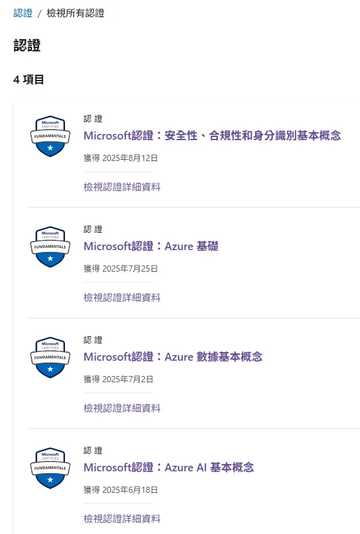Viewport: 360px width, 534px height.
Task: Click the shield shape of the fourth badge
Action: [50, 469]
